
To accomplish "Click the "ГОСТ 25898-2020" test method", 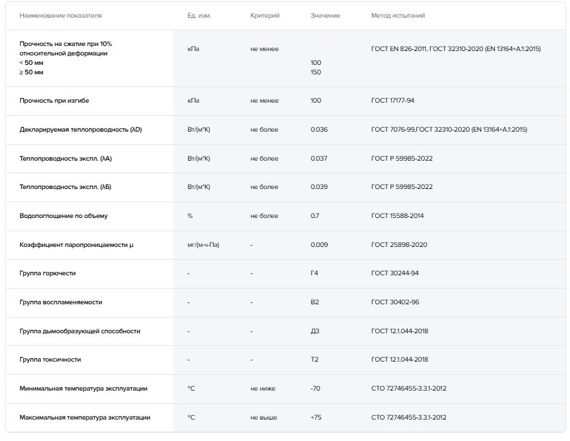I will tap(399, 245).
